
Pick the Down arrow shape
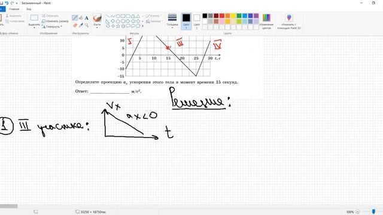pos(108,26)
